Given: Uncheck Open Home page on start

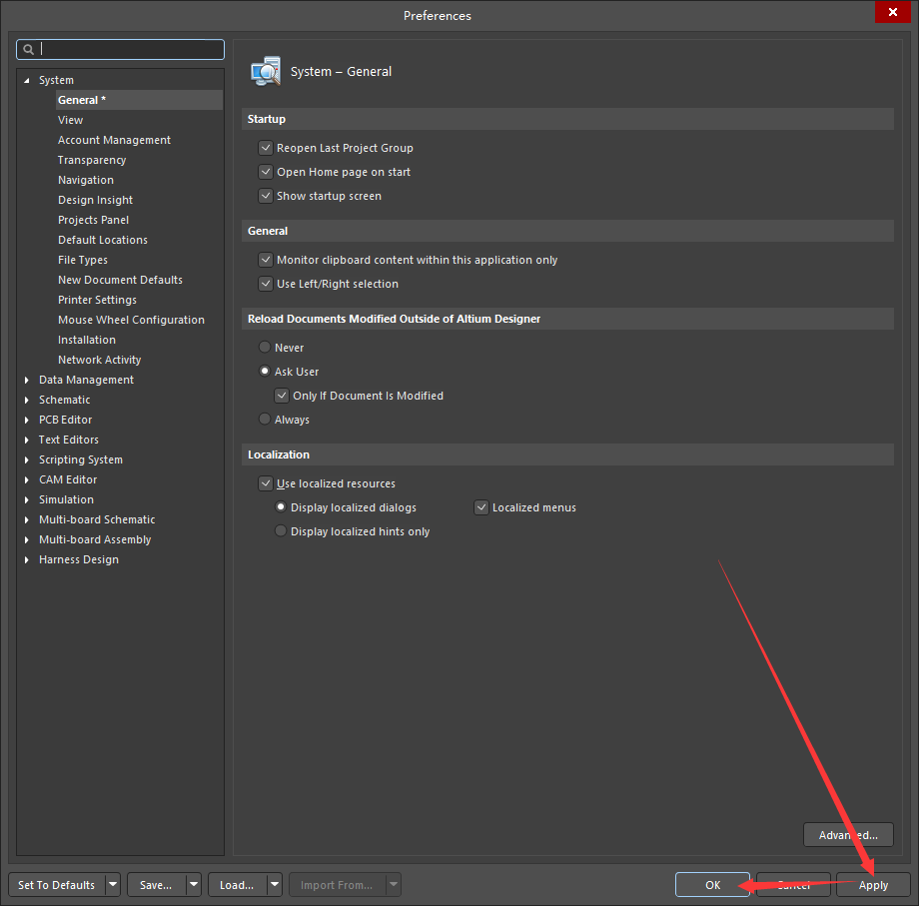Looking at the screenshot, I should coord(266,172).
